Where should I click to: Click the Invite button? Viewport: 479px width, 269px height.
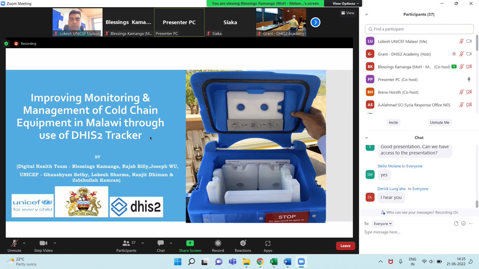(x=393, y=122)
